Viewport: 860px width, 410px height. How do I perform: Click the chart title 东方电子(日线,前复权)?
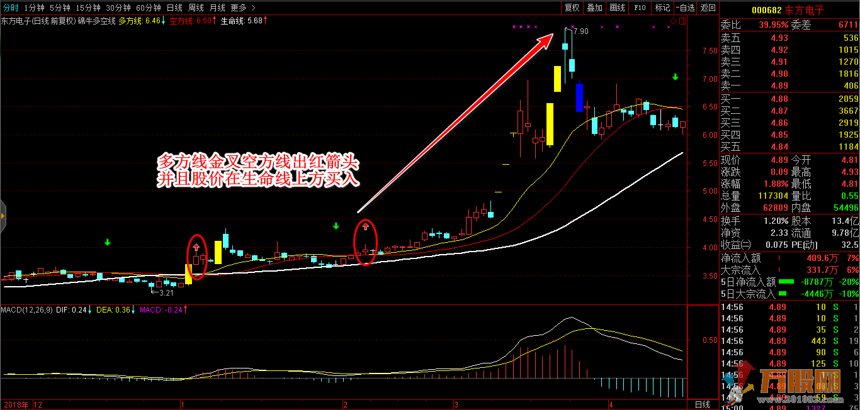38,21
